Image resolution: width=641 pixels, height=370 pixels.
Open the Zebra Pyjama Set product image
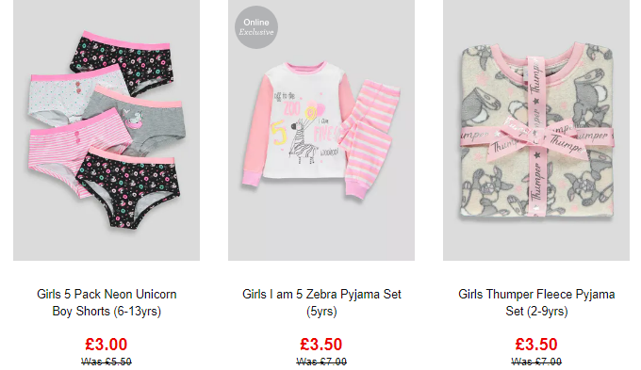point(321,130)
